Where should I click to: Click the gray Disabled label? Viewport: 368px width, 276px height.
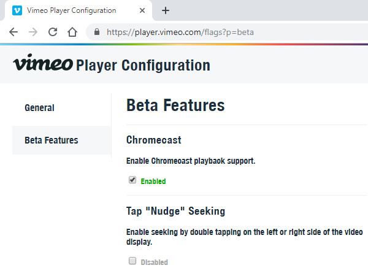(x=154, y=263)
